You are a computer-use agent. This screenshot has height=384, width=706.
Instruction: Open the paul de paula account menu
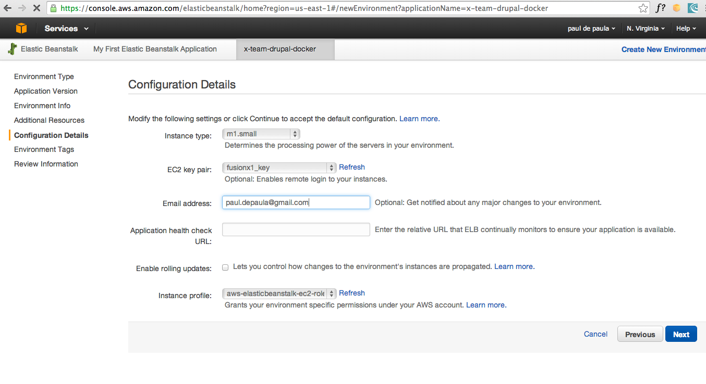pos(591,29)
